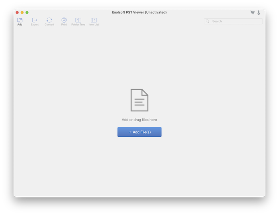279x215 pixels.
Task: Focus the Search text field
Action: (x=235, y=21)
